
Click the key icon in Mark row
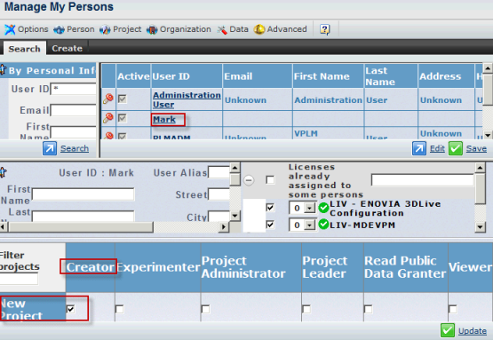click(x=107, y=118)
